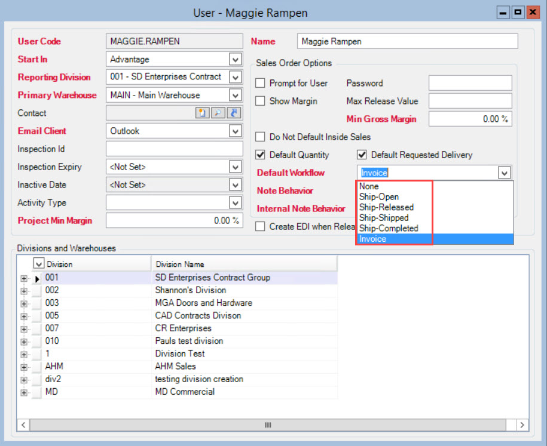Enable the Prompt for User checkbox
547x446 pixels.
tap(260, 84)
